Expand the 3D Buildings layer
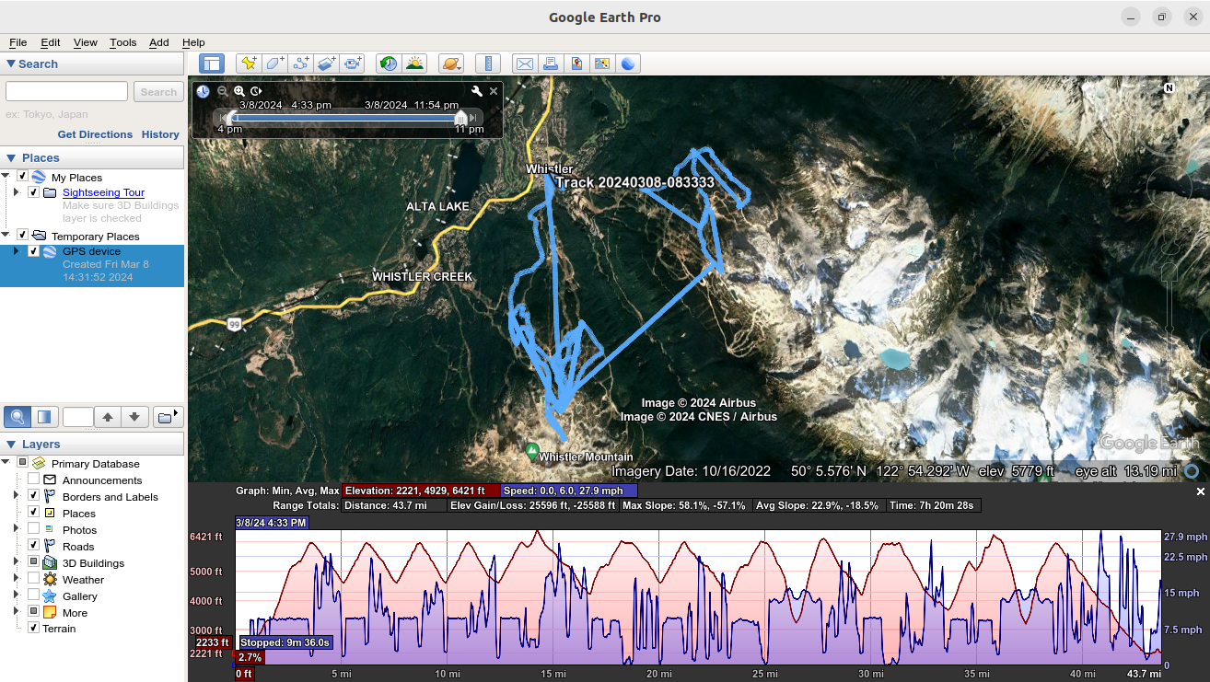The width and height of the screenshot is (1210, 682). tap(16, 562)
